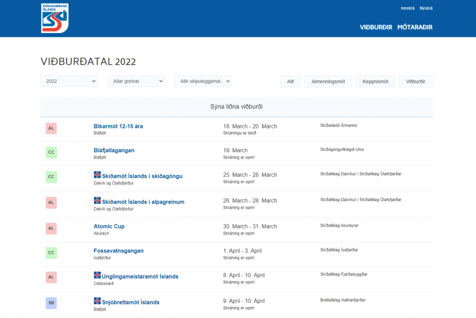Filter by Almenningsmót
This screenshot has width=476, height=318.
click(x=328, y=82)
